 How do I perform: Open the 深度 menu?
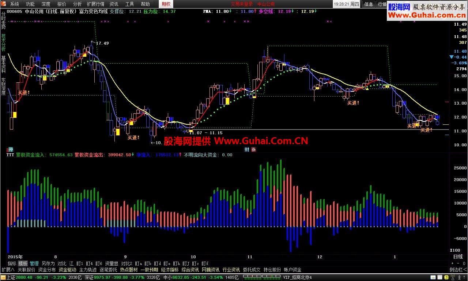[x=46, y=4]
